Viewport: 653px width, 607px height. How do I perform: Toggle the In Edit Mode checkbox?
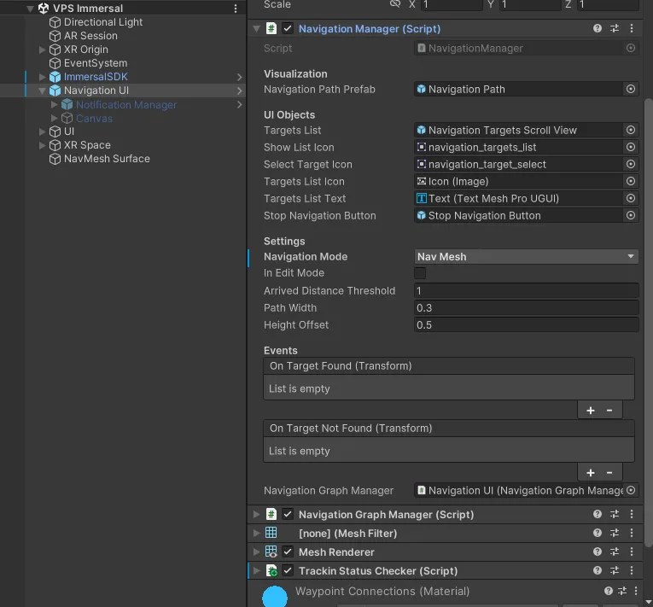pyautogui.click(x=420, y=273)
